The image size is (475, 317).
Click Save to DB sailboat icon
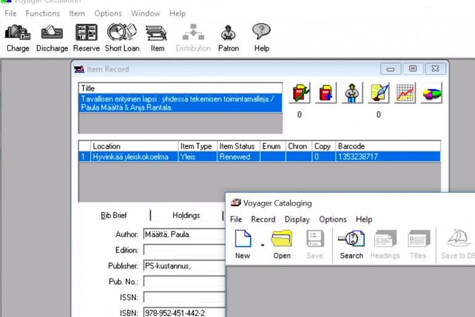click(458, 238)
